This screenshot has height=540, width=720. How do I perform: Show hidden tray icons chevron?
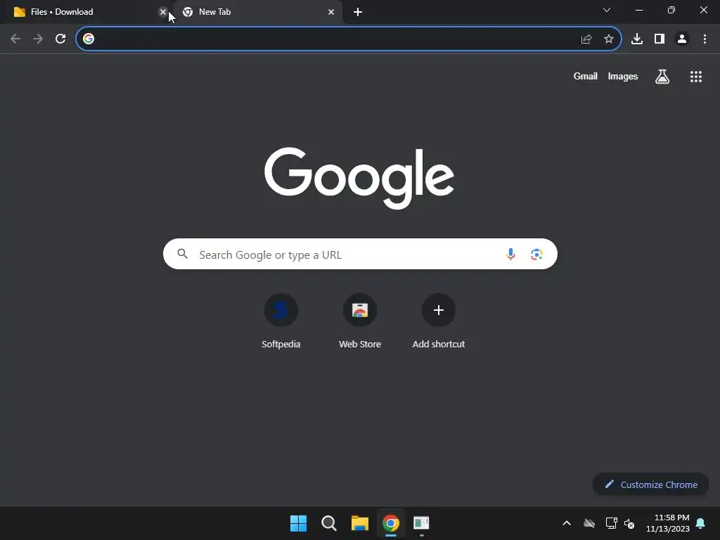567,523
